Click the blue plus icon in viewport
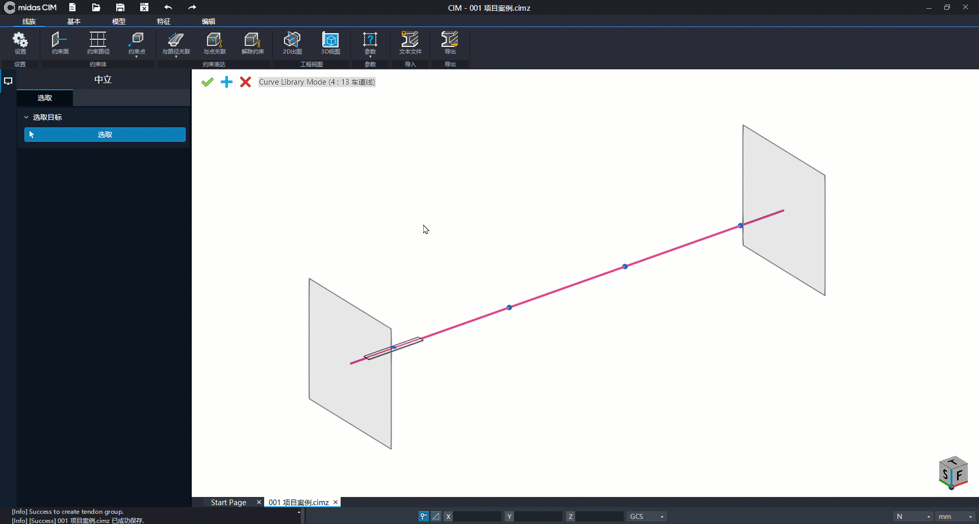This screenshot has height=524, width=979. pyautogui.click(x=226, y=82)
